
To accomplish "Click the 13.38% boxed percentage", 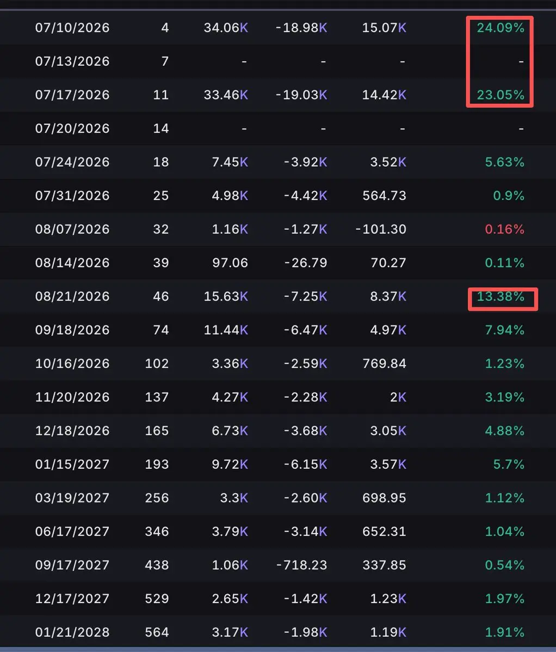I will [501, 297].
